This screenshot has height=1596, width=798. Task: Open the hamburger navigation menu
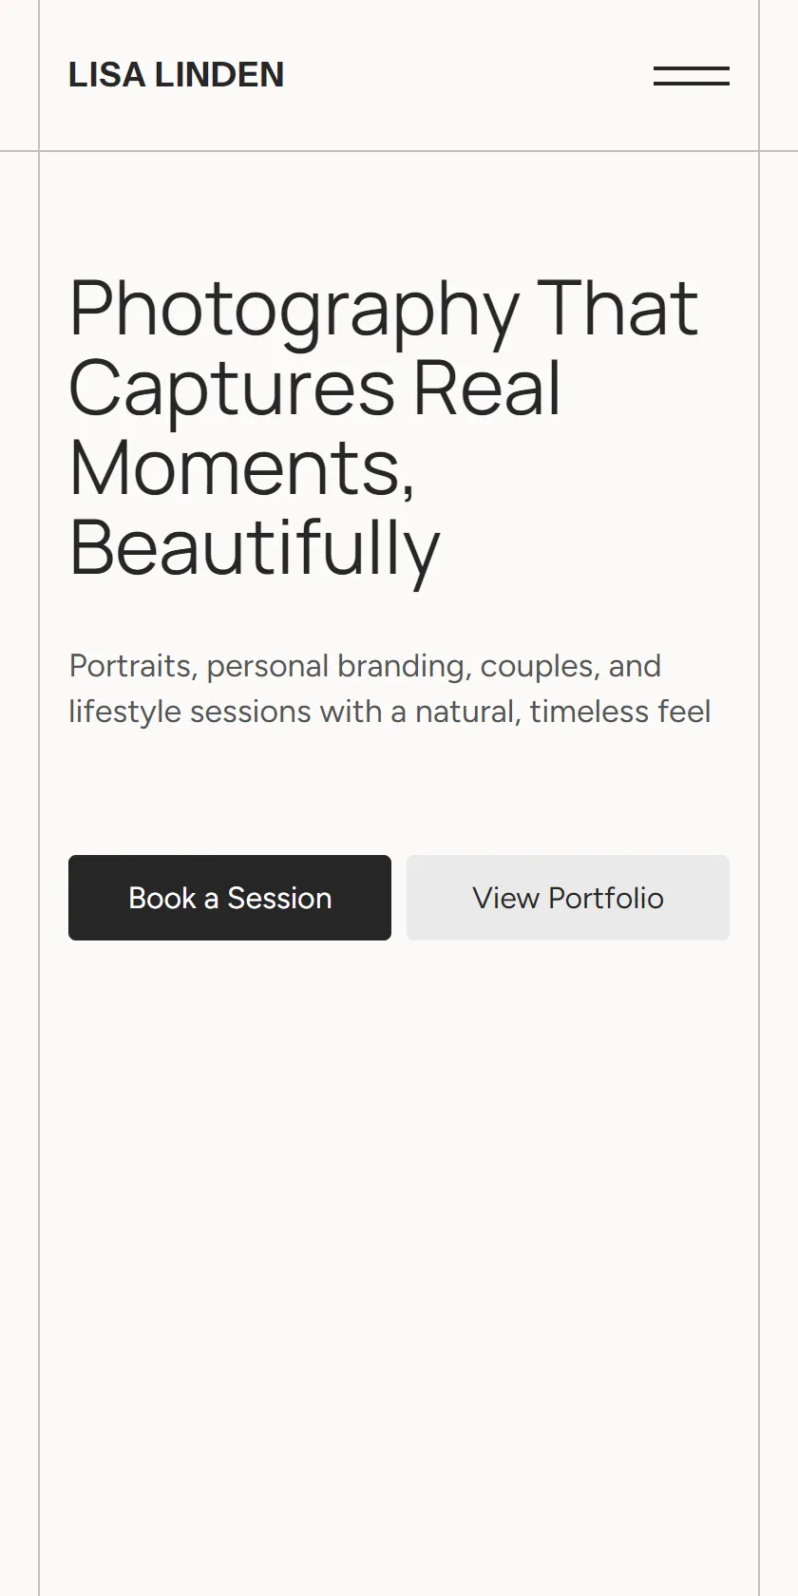pyautogui.click(x=692, y=76)
